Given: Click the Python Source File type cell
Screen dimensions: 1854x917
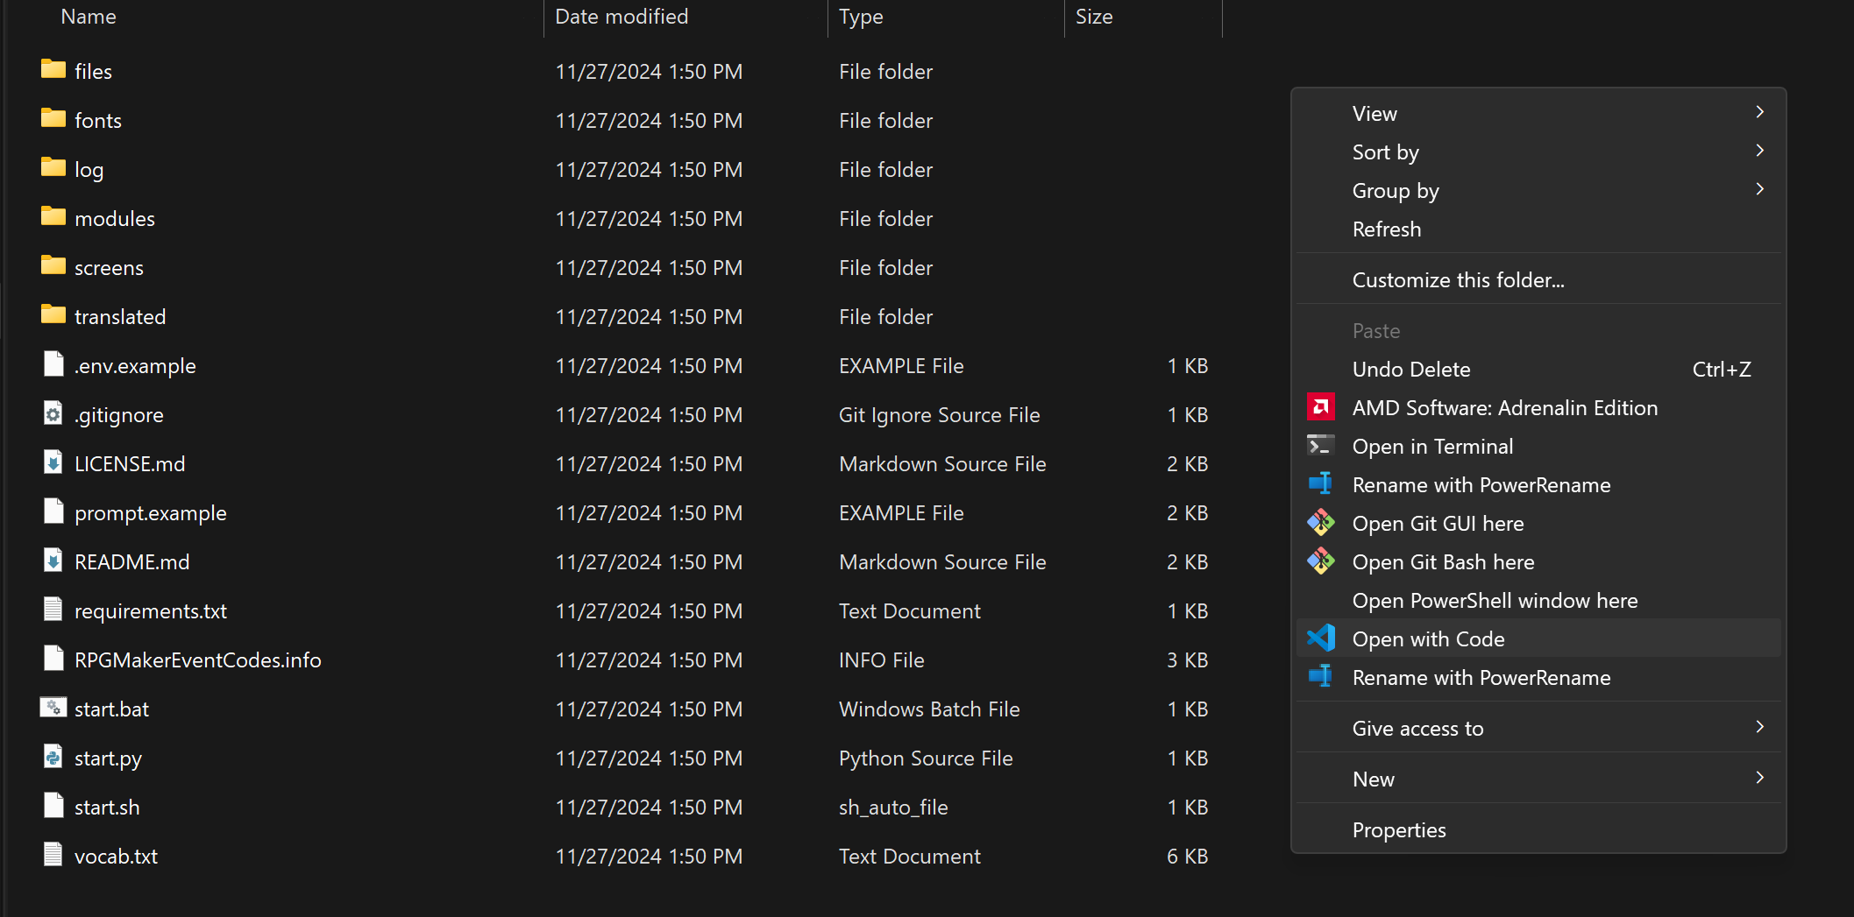Looking at the screenshot, I should pos(926,758).
